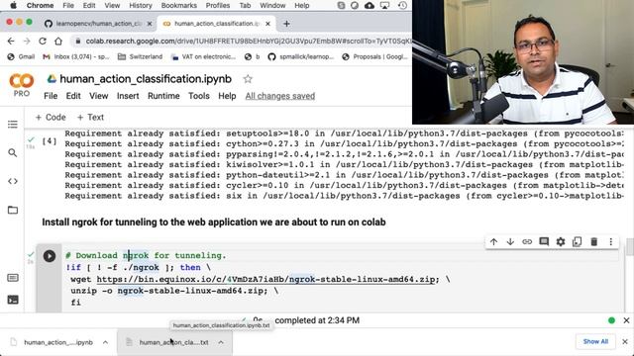
Task: Show All downloads
Action: pyautogui.click(x=595, y=341)
